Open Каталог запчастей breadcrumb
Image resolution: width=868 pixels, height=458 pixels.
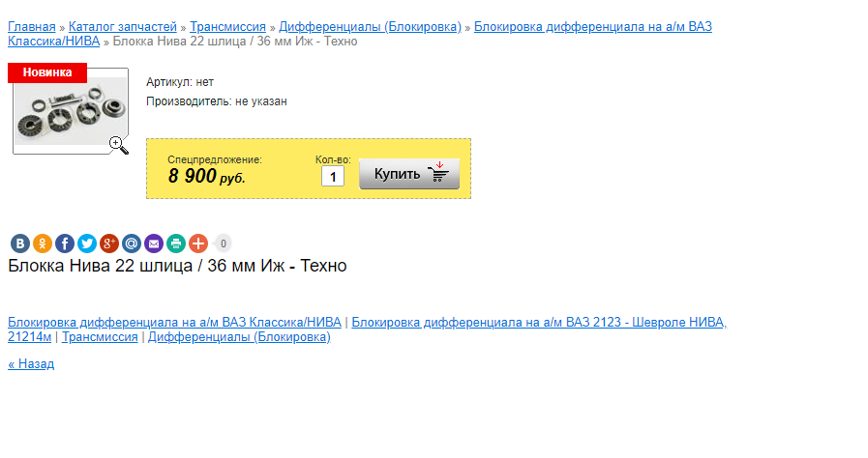[123, 26]
